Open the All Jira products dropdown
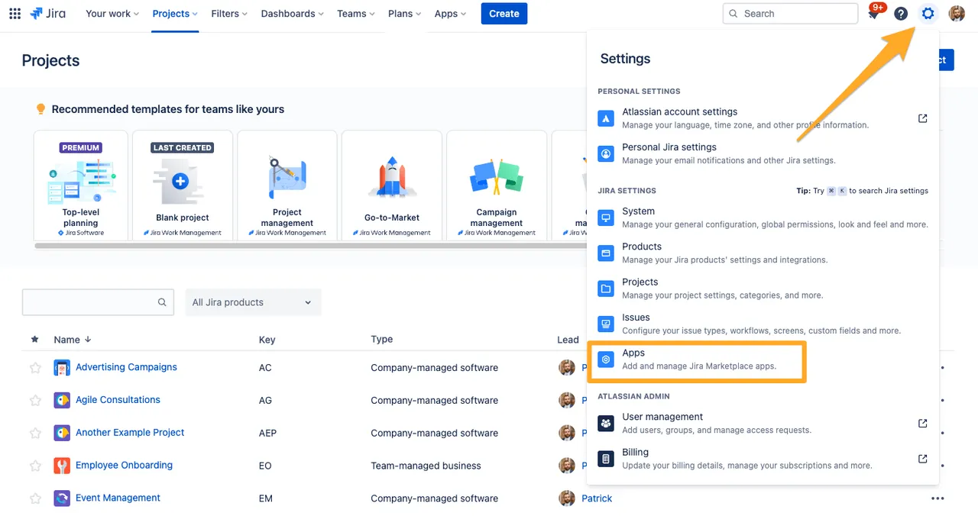This screenshot has height=516, width=978. tap(253, 302)
